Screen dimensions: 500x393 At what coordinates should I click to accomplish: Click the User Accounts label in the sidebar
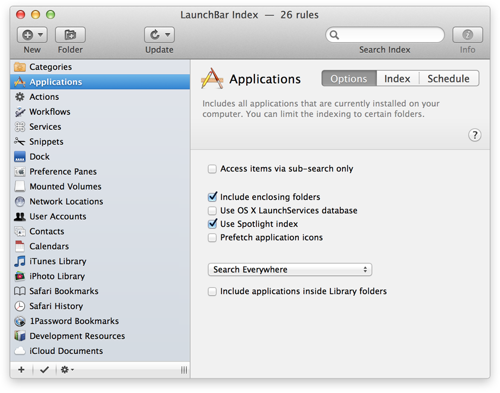(x=58, y=217)
